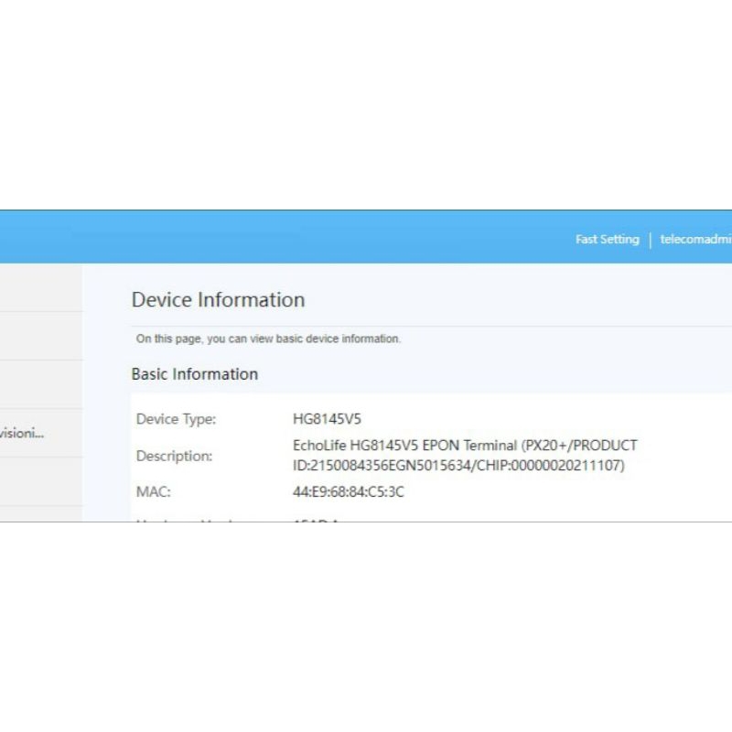Click the Basic Information section title
Screen dimensions: 732x732
pos(194,374)
